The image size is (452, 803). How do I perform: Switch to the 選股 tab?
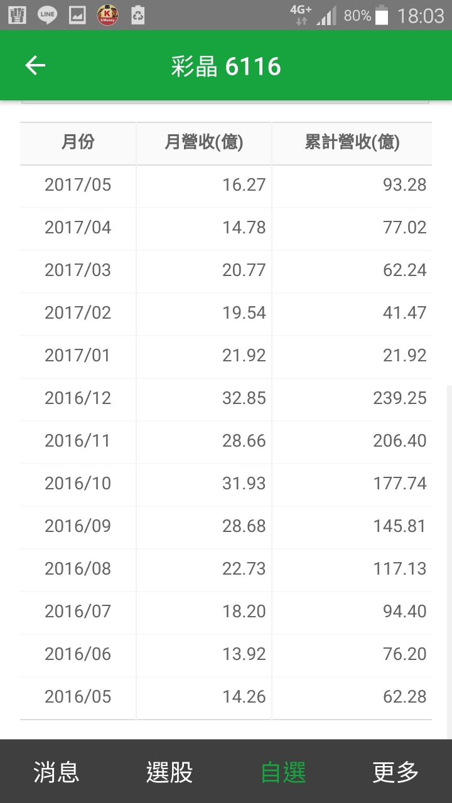point(169,772)
